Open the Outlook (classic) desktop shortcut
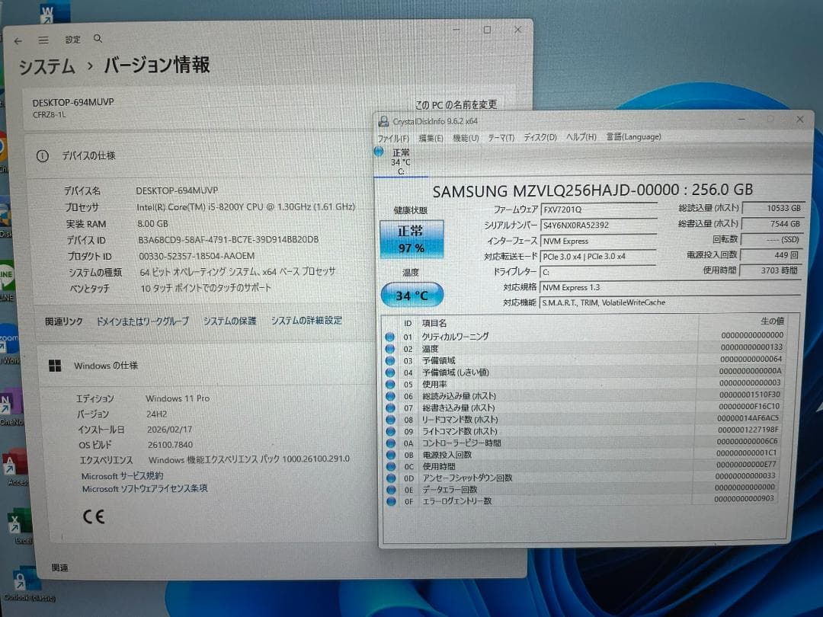823x617 pixels. coord(27,584)
